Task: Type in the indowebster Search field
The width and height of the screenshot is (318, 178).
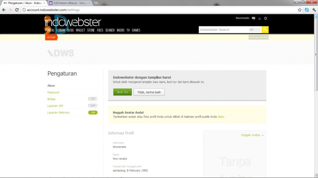Action: coord(223,30)
